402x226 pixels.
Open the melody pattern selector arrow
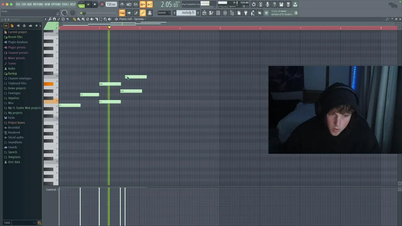tap(174, 13)
